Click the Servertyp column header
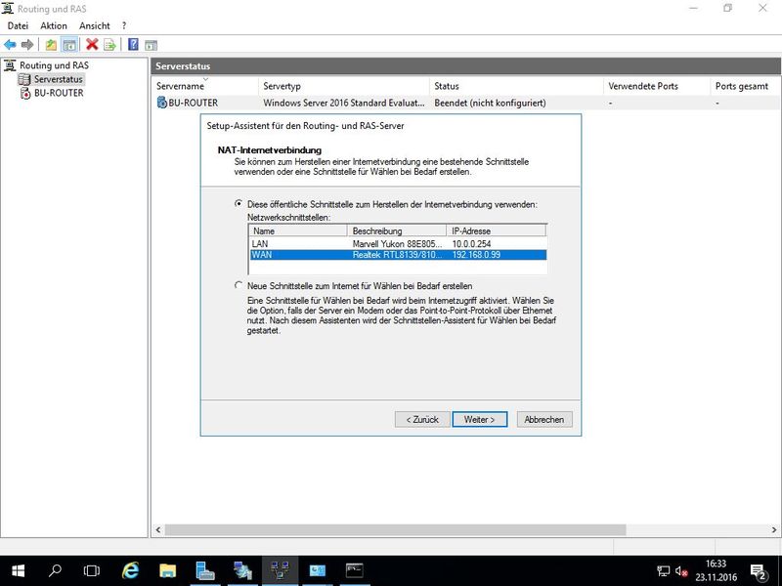Viewport: 782px width, 586px height. click(344, 86)
